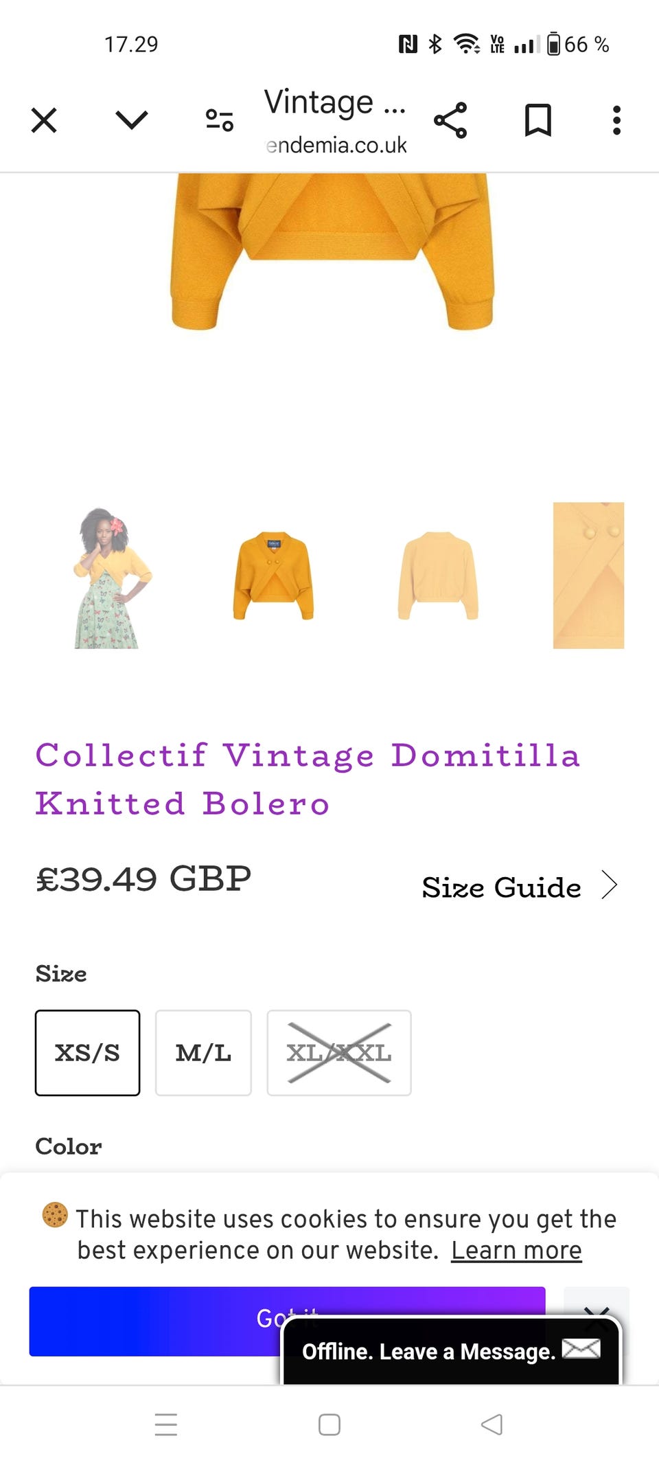Open the Size Guide link
Image resolution: width=659 pixels, height=1465 pixels.
click(x=501, y=887)
